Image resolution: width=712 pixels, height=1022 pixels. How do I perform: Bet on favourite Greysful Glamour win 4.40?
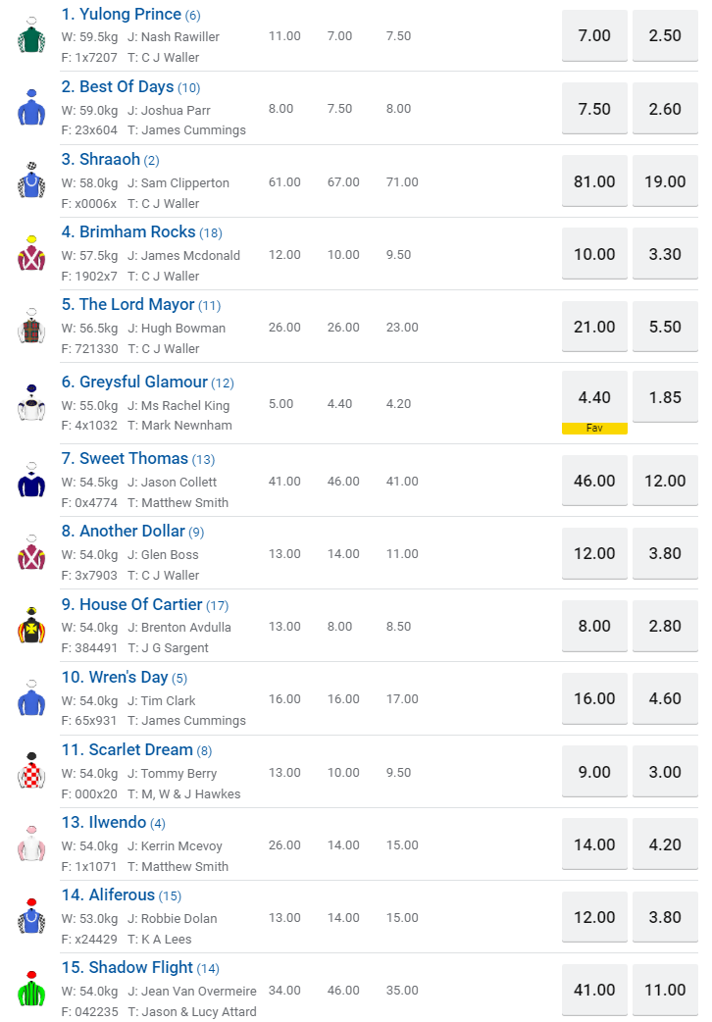point(594,398)
